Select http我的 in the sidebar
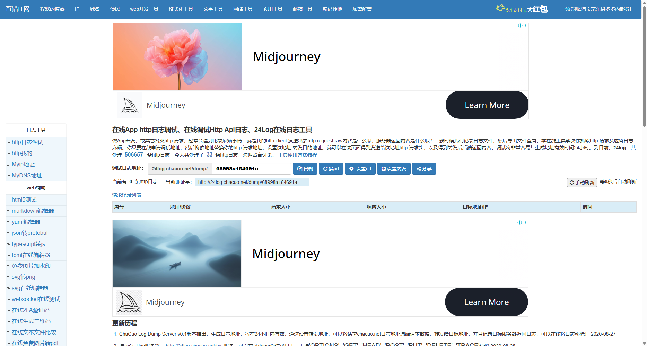The image size is (647, 346). coord(22,153)
